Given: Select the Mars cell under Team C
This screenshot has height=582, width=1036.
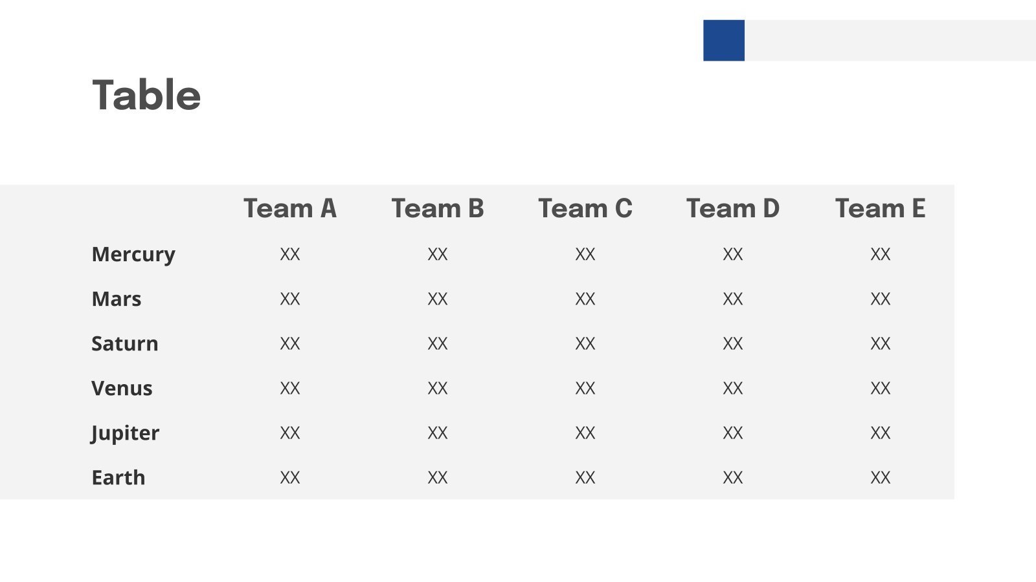Looking at the screenshot, I should [x=585, y=299].
